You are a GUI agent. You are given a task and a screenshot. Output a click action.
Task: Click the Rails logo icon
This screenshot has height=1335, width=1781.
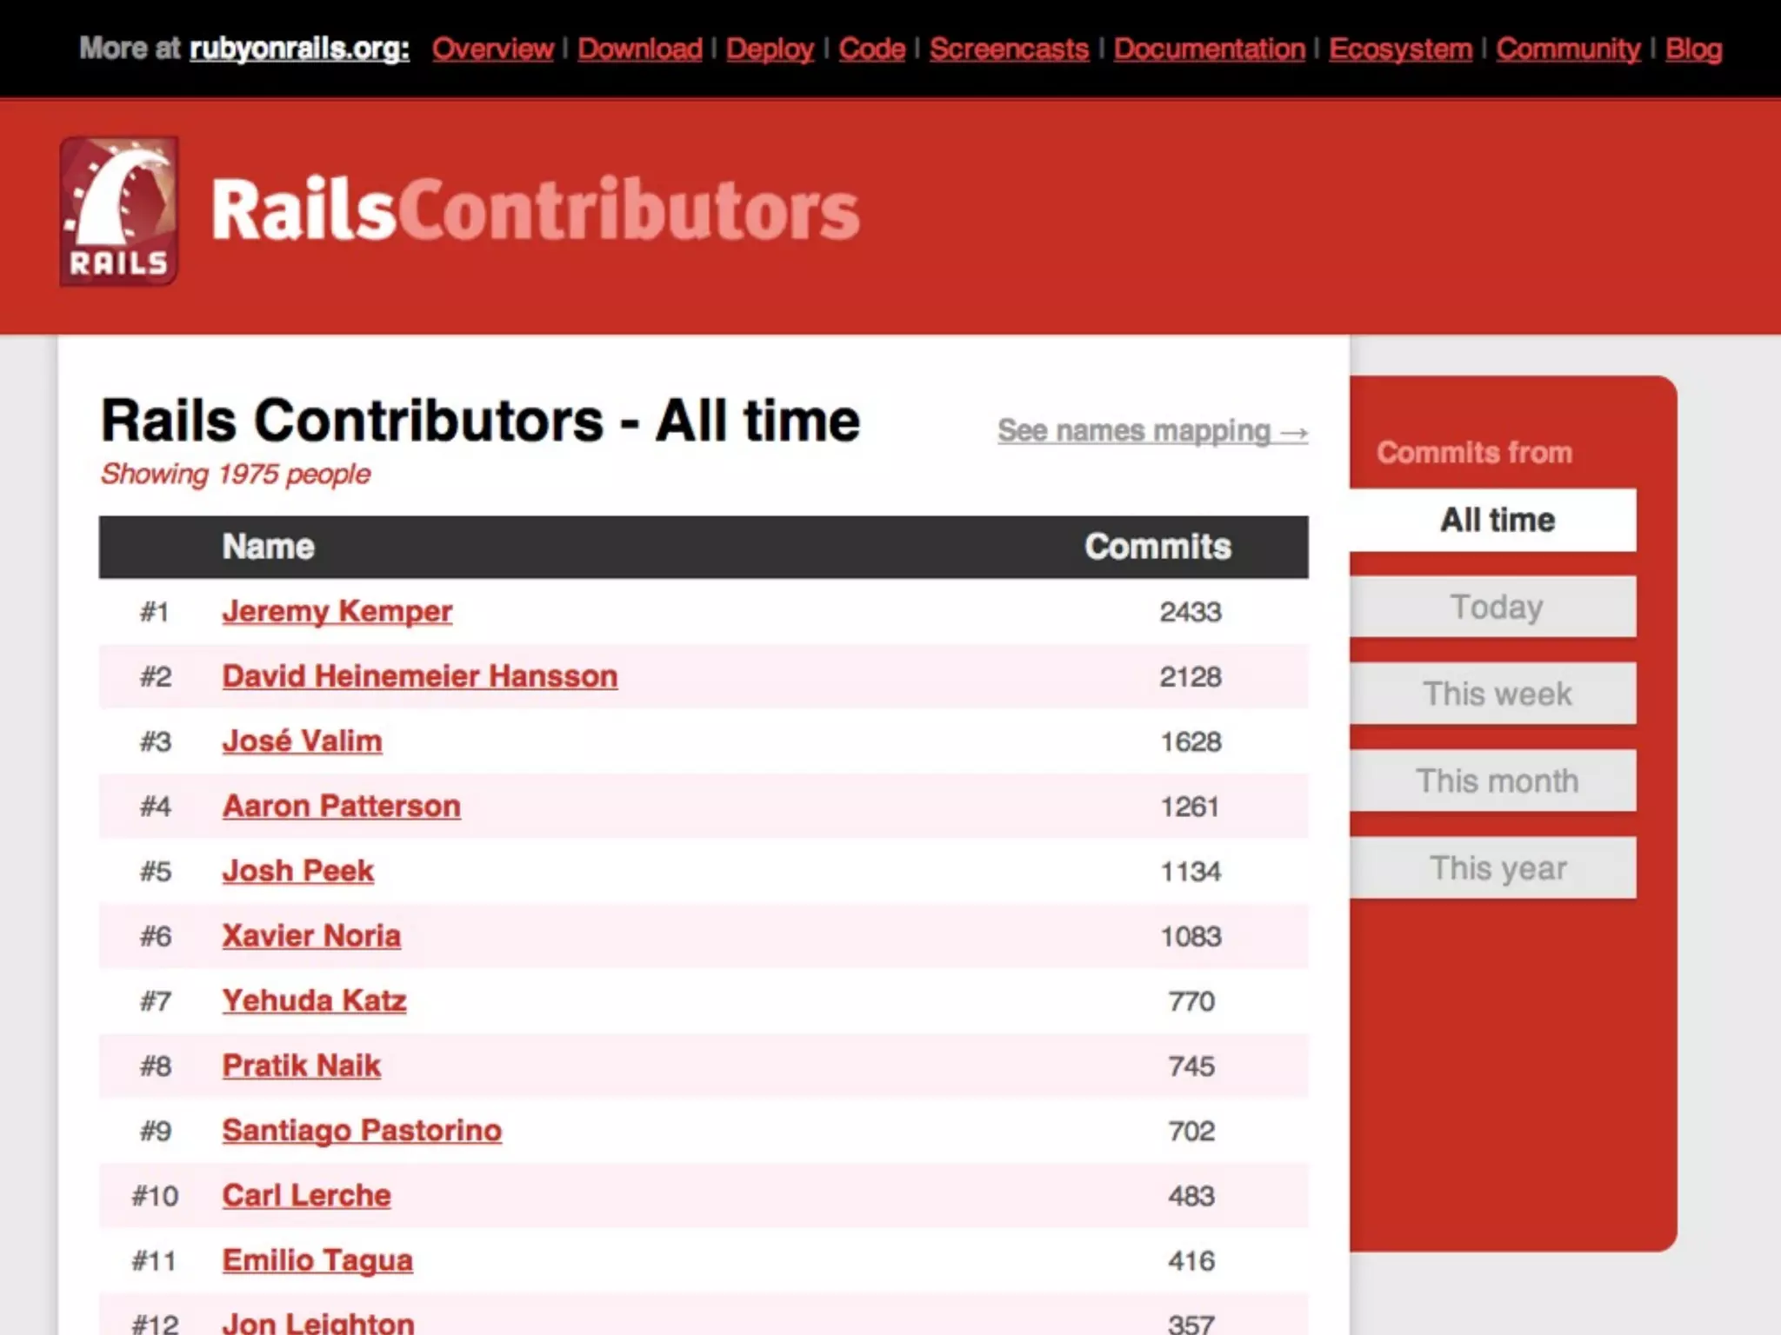tap(119, 211)
